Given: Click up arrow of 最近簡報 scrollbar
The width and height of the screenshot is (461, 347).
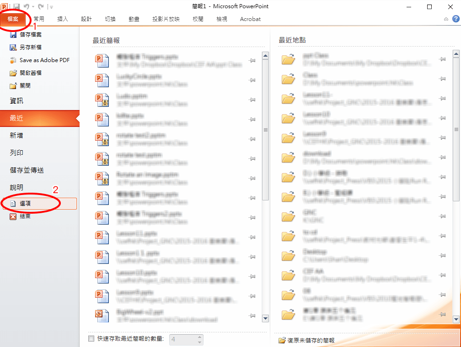Looking at the screenshot, I should coord(265,56).
